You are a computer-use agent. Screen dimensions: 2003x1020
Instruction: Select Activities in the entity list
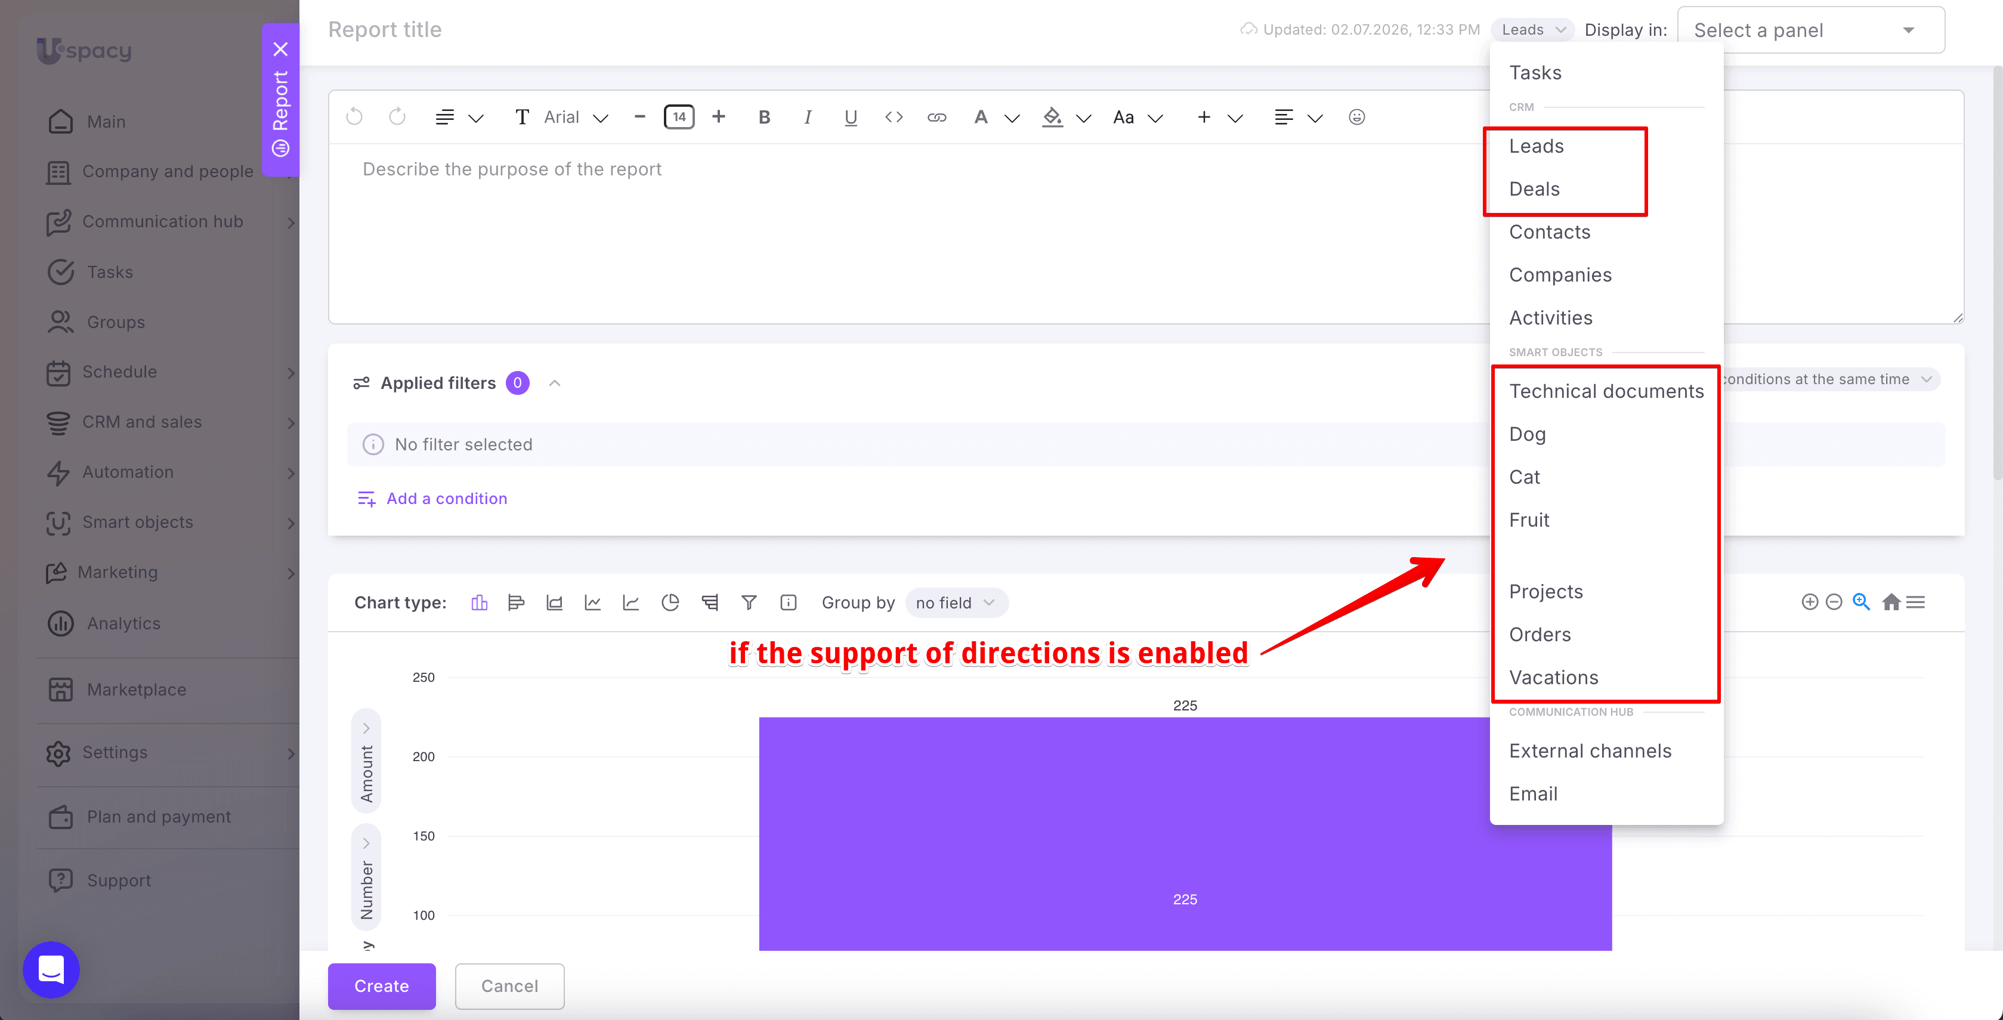click(1606, 317)
